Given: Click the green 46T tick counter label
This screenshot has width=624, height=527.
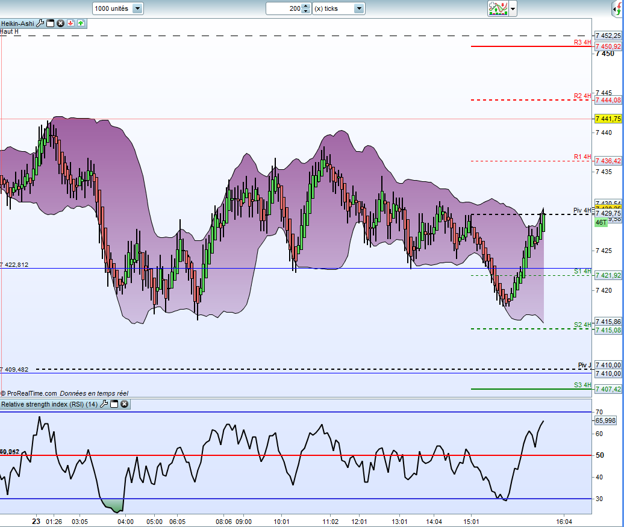Looking at the screenshot, I should [x=601, y=222].
